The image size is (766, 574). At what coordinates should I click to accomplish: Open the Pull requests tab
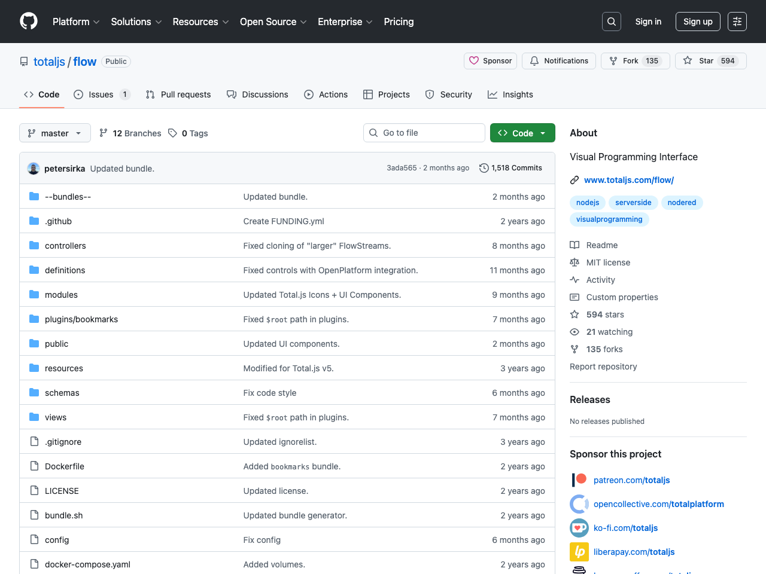(178, 94)
